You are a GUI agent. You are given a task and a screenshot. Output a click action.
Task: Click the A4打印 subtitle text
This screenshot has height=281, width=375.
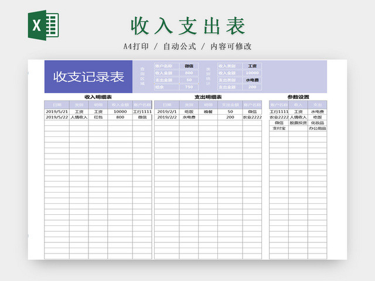(x=136, y=46)
